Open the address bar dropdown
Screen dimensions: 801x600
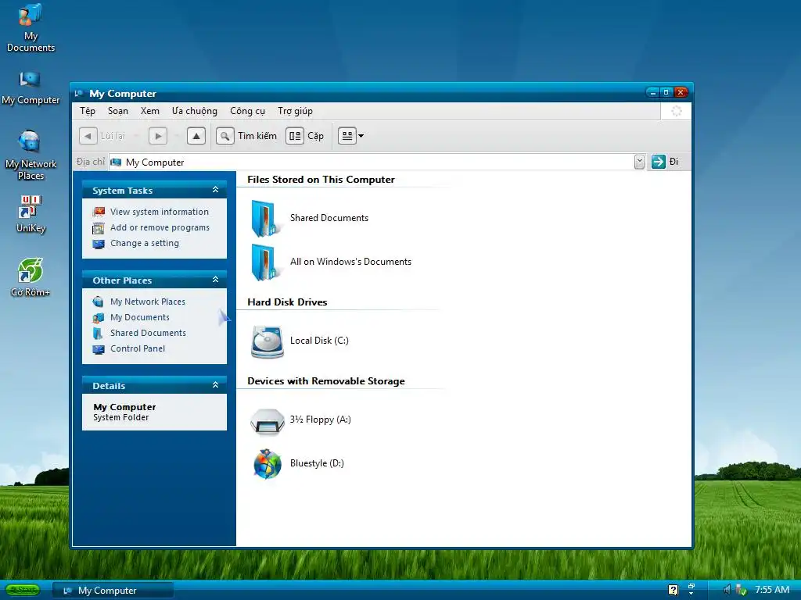639,162
